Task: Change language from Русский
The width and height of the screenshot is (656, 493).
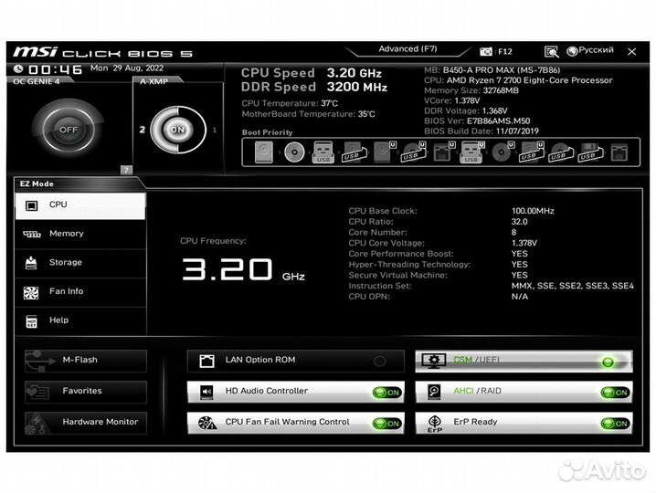Action: pyautogui.click(x=596, y=50)
